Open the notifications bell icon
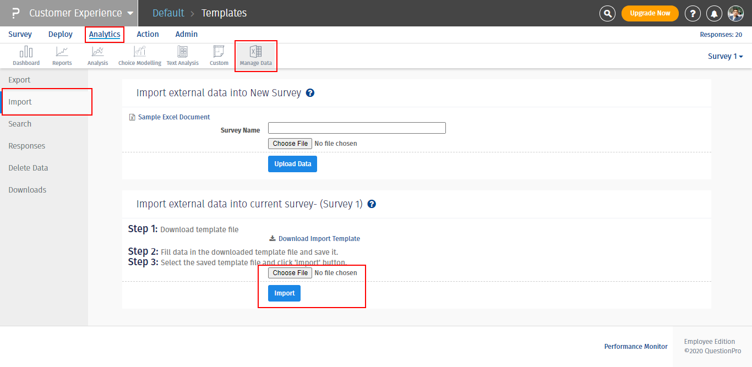This screenshot has width=752, height=367. pyautogui.click(x=715, y=13)
